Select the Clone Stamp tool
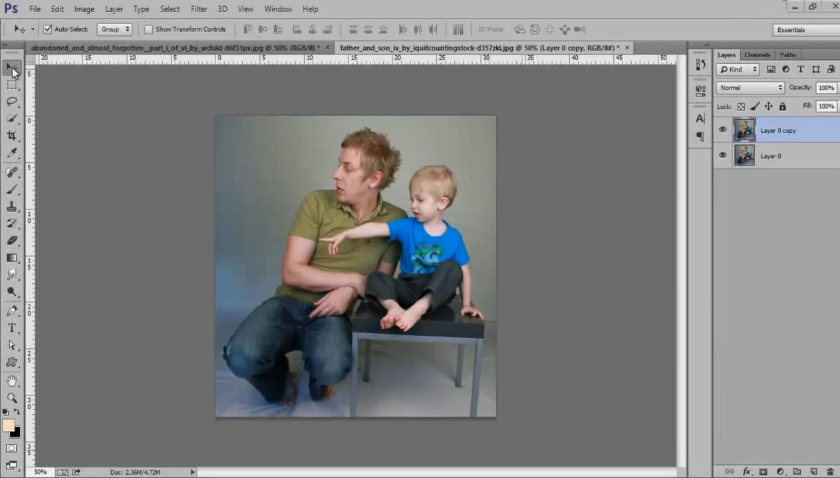 (x=12, y=207)
